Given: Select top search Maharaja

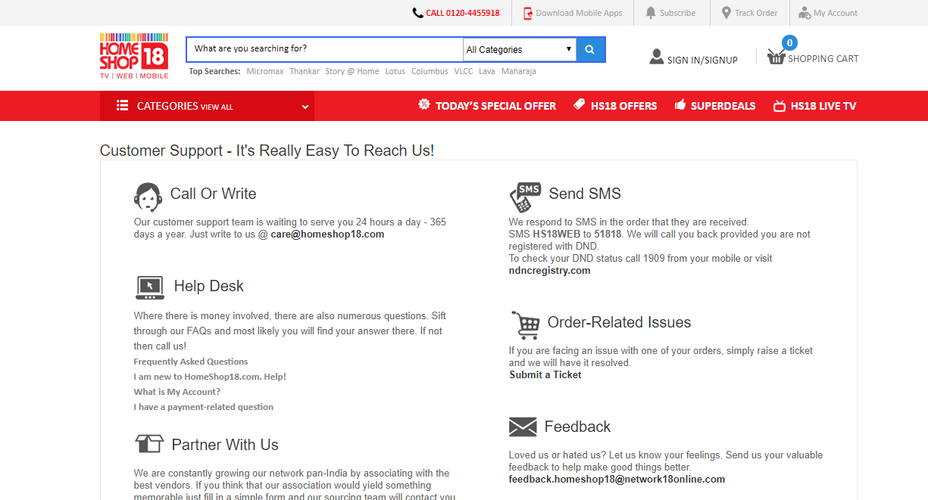Looking at the screenshot, I should coord(519,71).
